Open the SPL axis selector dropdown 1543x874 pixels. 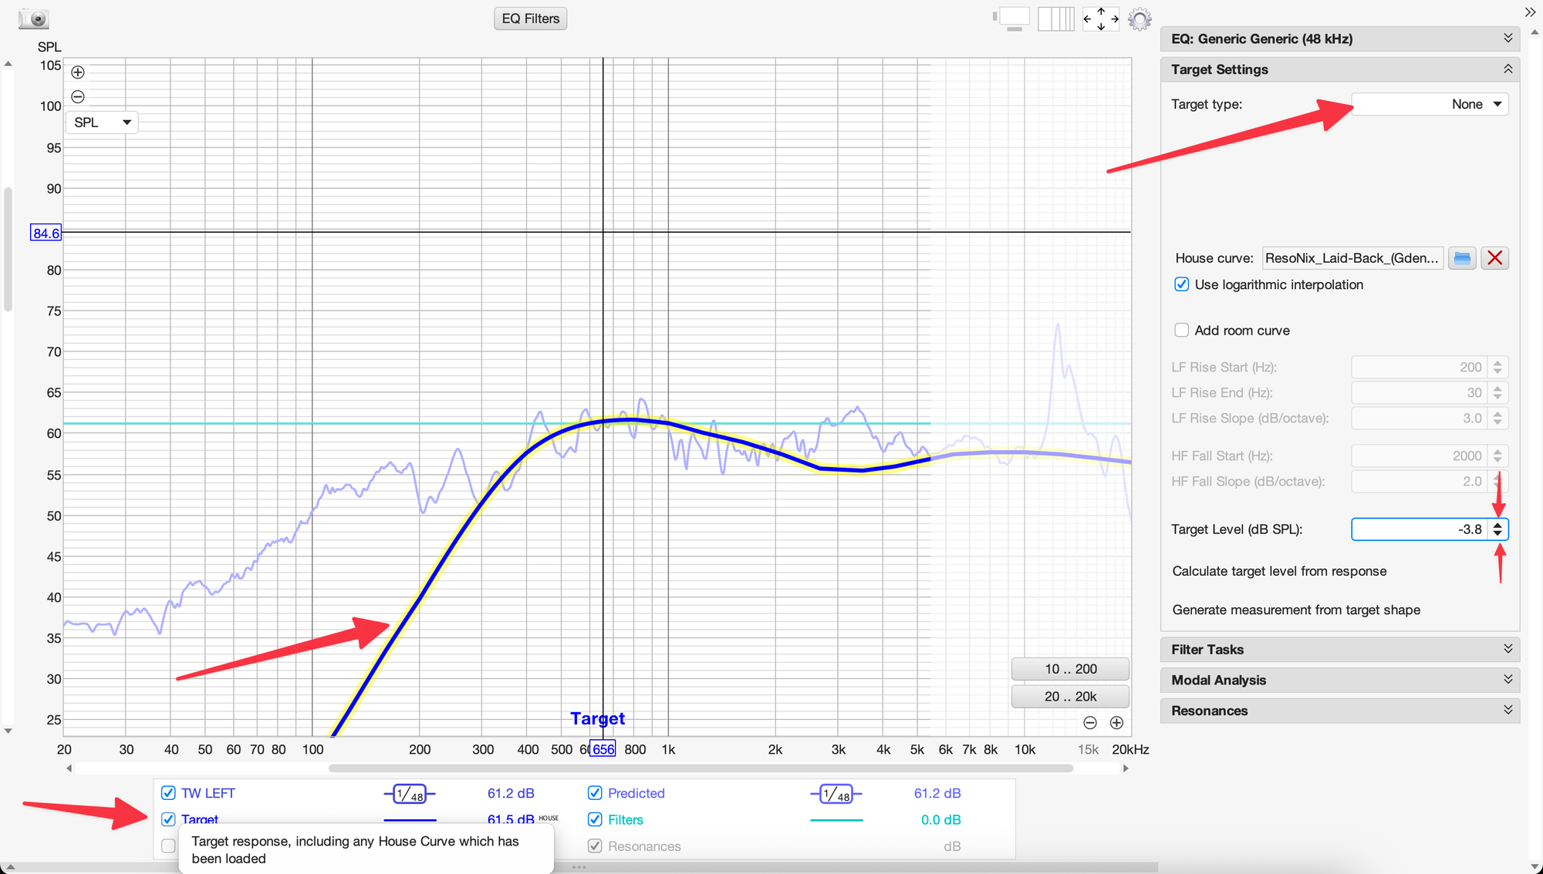click(x=102, y=123)
